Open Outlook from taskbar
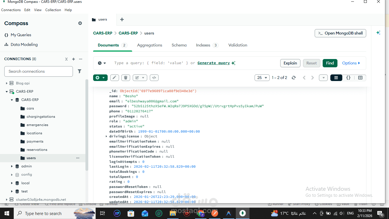Image resolution: width=389 pixels, height=219 pixels. (x=145, y=213)
